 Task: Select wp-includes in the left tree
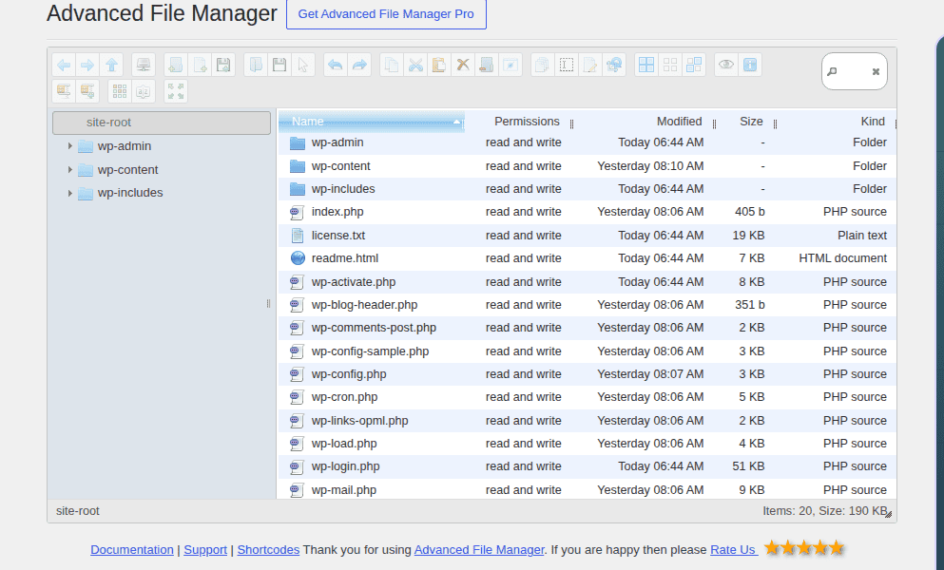click(130, 193)
